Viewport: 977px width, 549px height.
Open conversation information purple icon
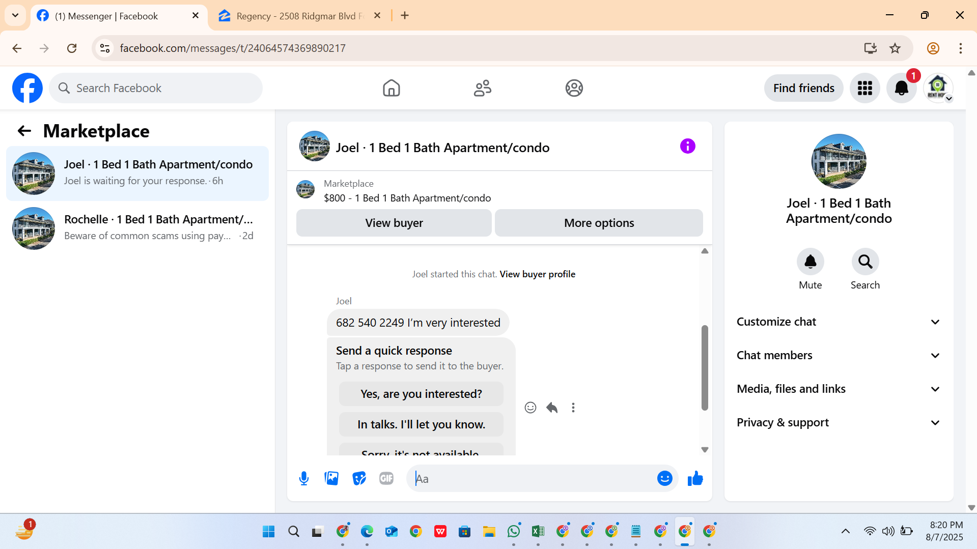[687, 147]
